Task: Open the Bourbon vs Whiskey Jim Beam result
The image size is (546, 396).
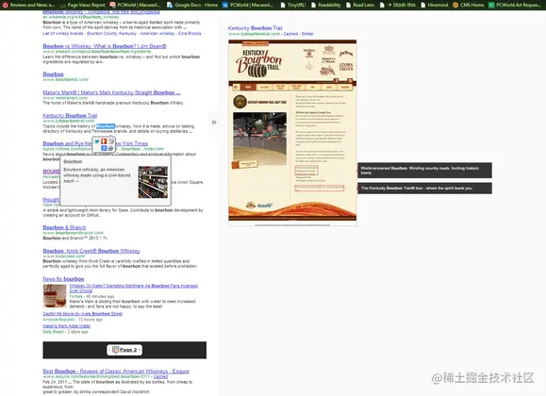Action: pos(105,46)
